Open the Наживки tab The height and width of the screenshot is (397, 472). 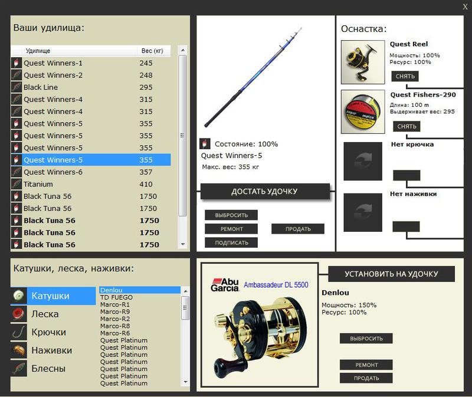[53, 350]
